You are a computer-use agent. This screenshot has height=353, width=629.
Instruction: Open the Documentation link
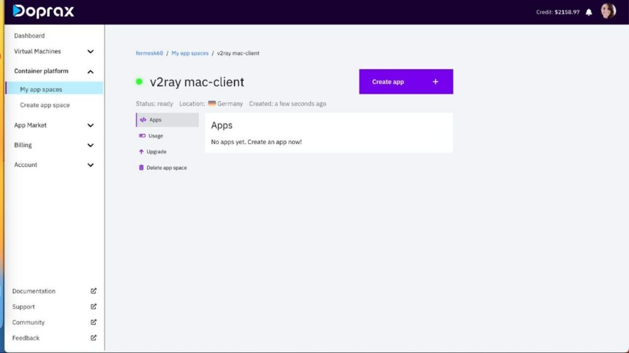point(34,291)
